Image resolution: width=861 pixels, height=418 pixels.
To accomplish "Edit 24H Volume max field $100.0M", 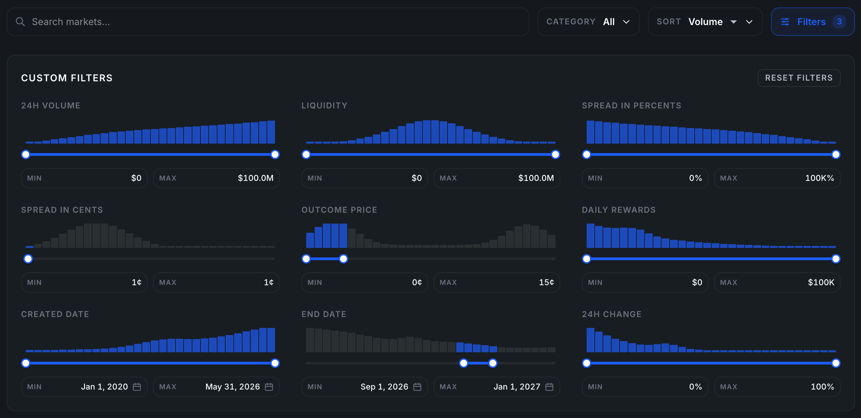I will point(216,178).
